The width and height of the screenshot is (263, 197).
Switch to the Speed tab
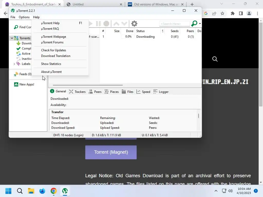click(143, 92)
